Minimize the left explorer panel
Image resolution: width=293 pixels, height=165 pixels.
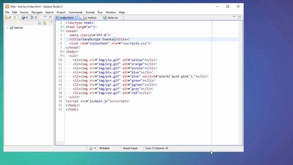pyautogui.click(x=45, y=17)
